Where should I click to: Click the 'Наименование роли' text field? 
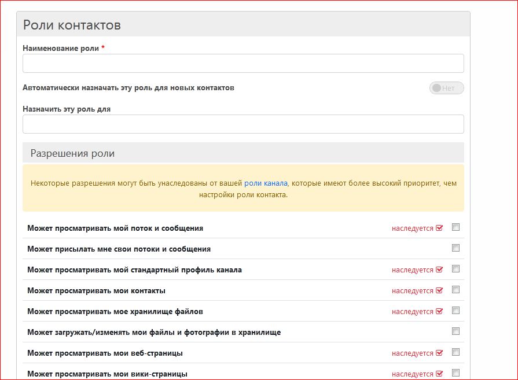coord(243,64)
